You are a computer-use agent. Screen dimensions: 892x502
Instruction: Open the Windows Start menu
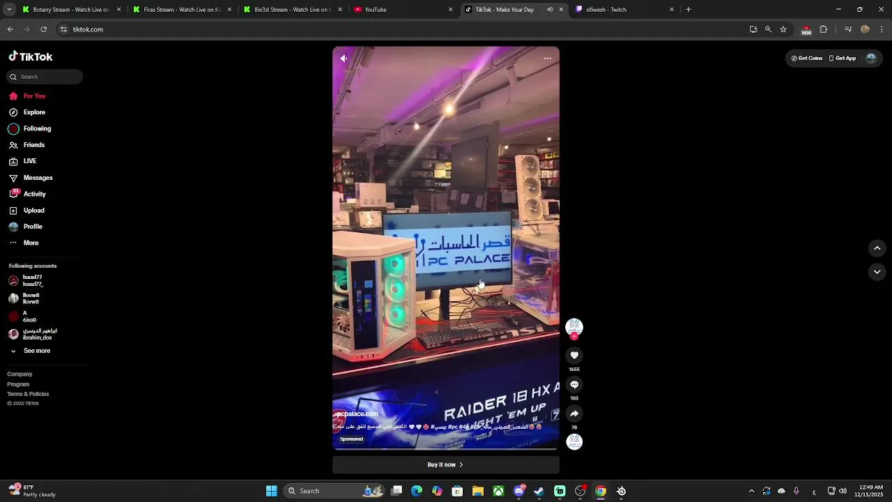click(272, 491)
